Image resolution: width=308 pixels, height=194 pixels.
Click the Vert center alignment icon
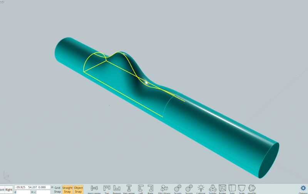click(129, 189)
